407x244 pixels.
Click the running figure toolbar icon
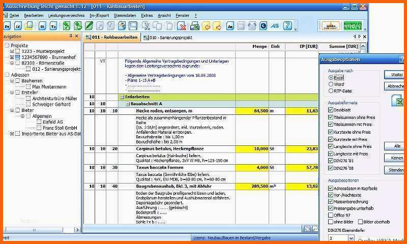(122, 26)
